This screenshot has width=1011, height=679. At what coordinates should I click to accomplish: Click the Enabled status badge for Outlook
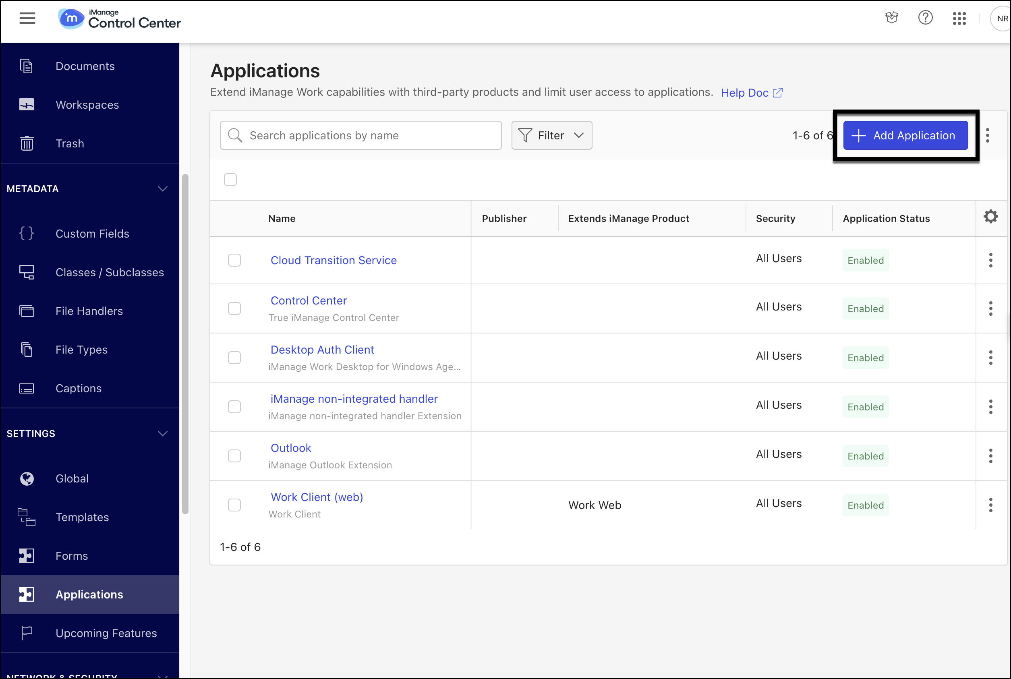coord(865,456)
